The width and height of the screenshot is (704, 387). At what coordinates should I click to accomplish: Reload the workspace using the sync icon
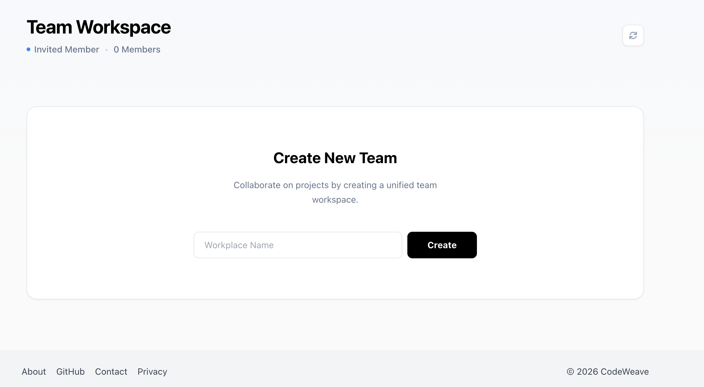tap(633, 35)
